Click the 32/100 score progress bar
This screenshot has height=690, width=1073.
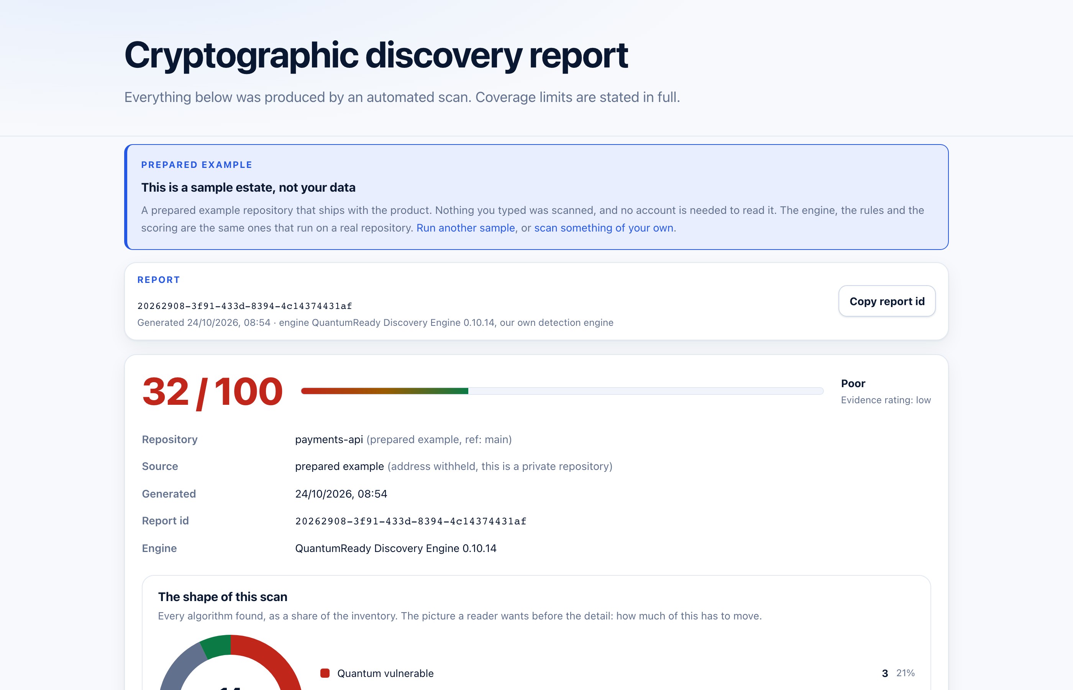click(562, 391)
